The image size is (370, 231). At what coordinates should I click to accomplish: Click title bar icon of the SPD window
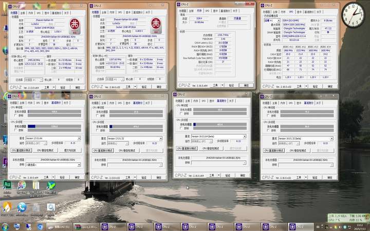(x=262, y=5)
